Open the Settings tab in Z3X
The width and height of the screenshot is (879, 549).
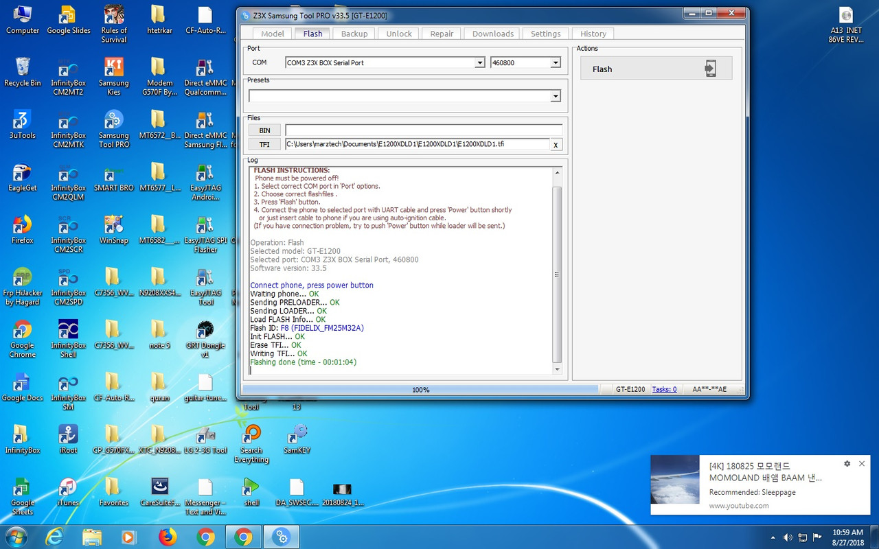coord(546,34)
